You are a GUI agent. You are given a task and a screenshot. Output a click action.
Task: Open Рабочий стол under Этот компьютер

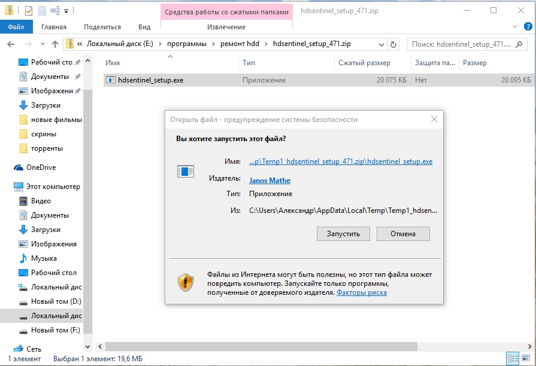point(53,273)
